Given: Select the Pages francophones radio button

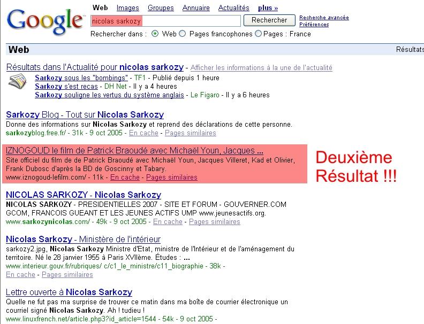Looking at the screenshot, I should (183, 34).
